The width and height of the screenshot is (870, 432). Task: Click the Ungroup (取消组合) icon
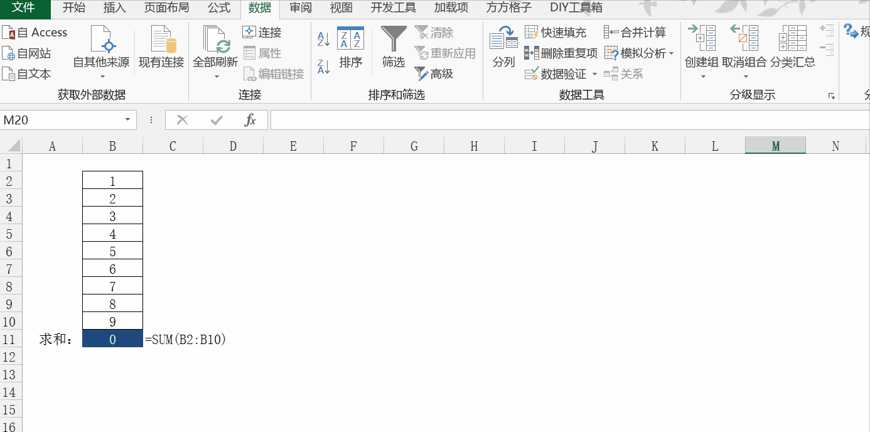(x=744, y=39)
